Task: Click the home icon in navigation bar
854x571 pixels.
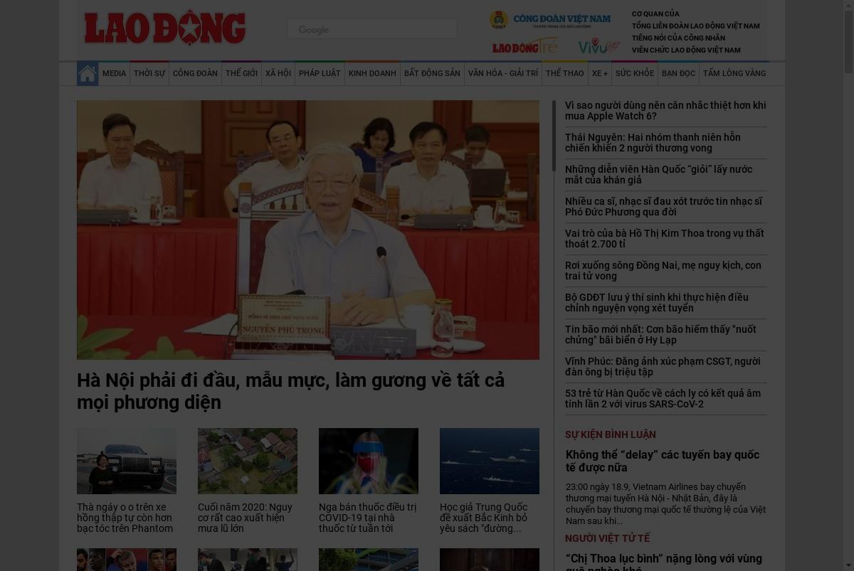Action: [88, 74]
